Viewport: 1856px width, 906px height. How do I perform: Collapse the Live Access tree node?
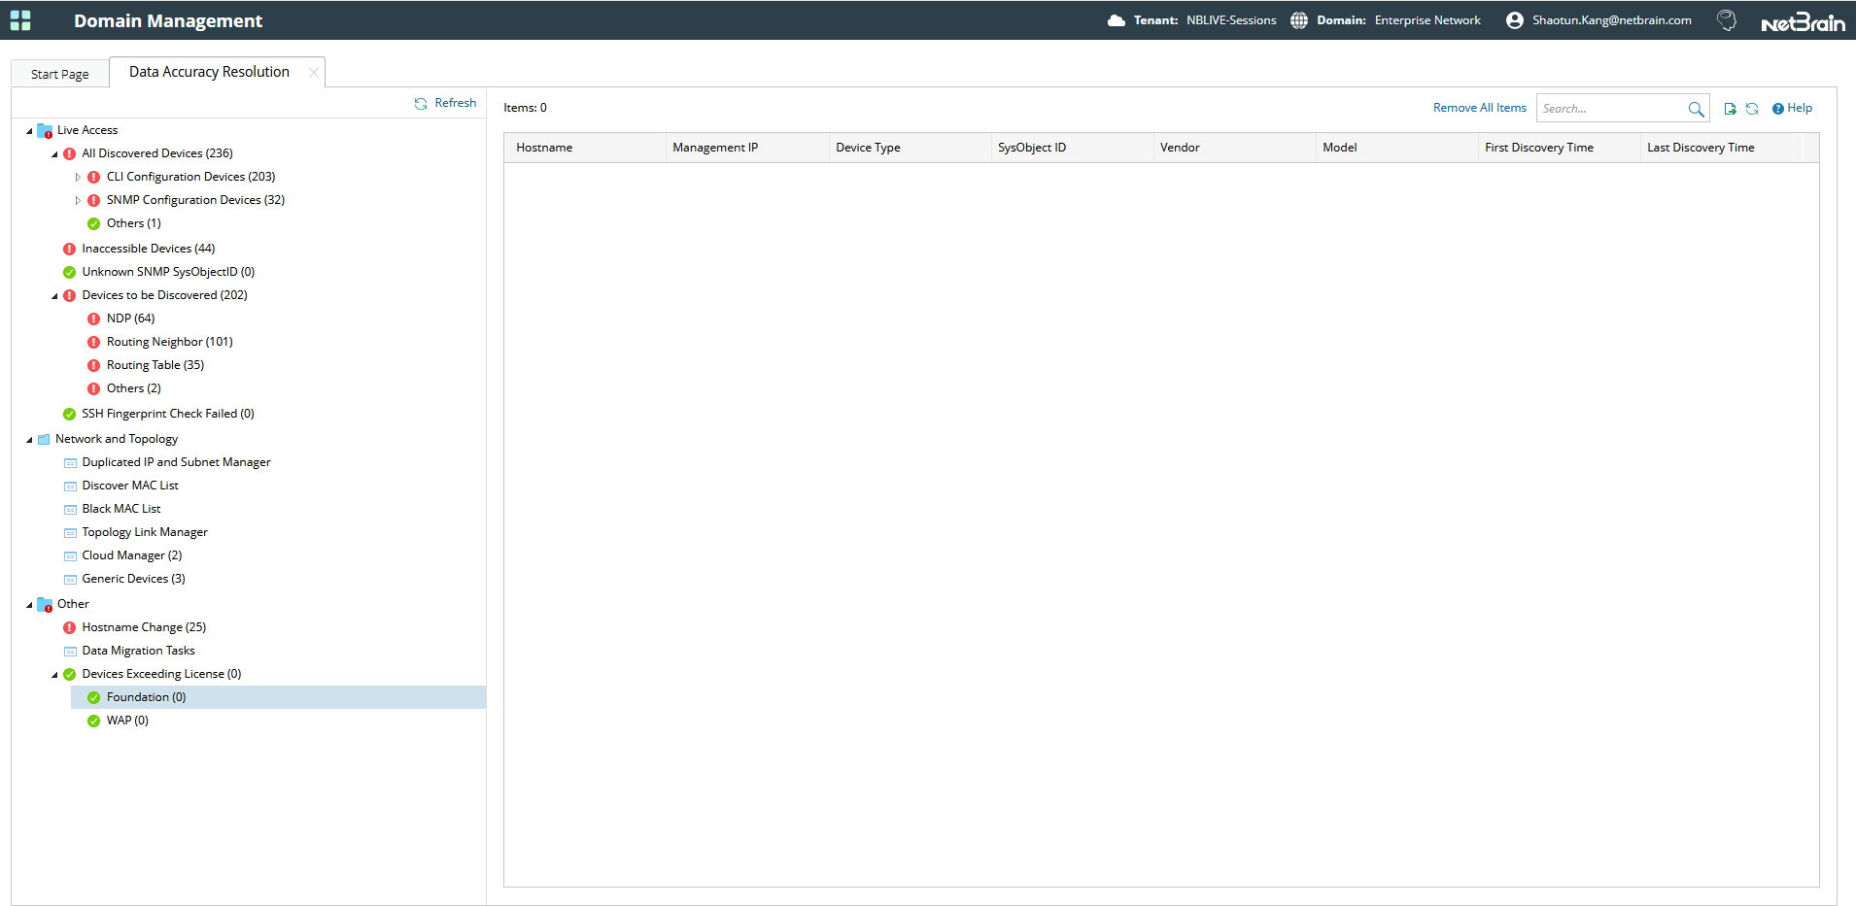[29, 131]
